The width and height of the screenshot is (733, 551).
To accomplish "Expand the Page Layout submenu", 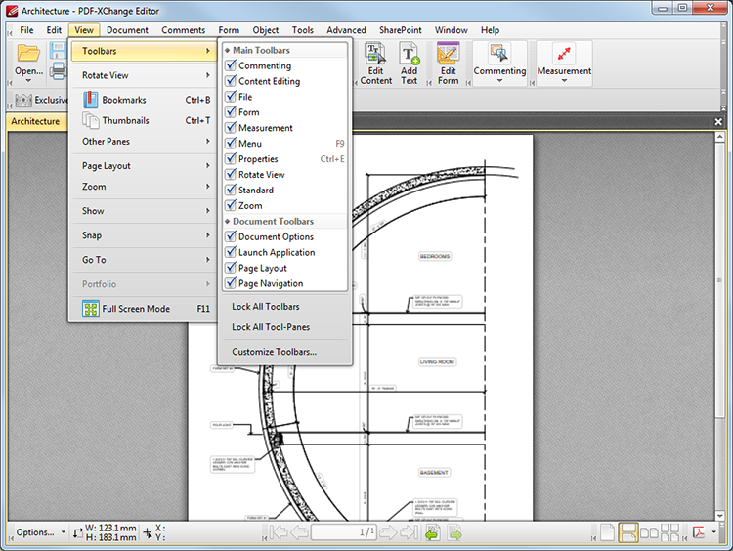I will click(145, 166).
